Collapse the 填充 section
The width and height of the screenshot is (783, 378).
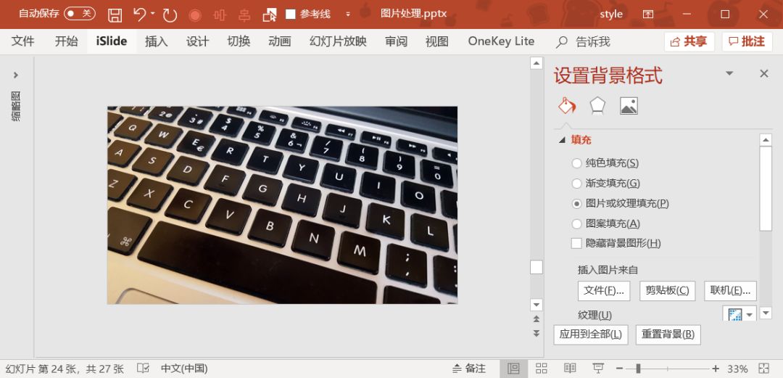[562, 140]
